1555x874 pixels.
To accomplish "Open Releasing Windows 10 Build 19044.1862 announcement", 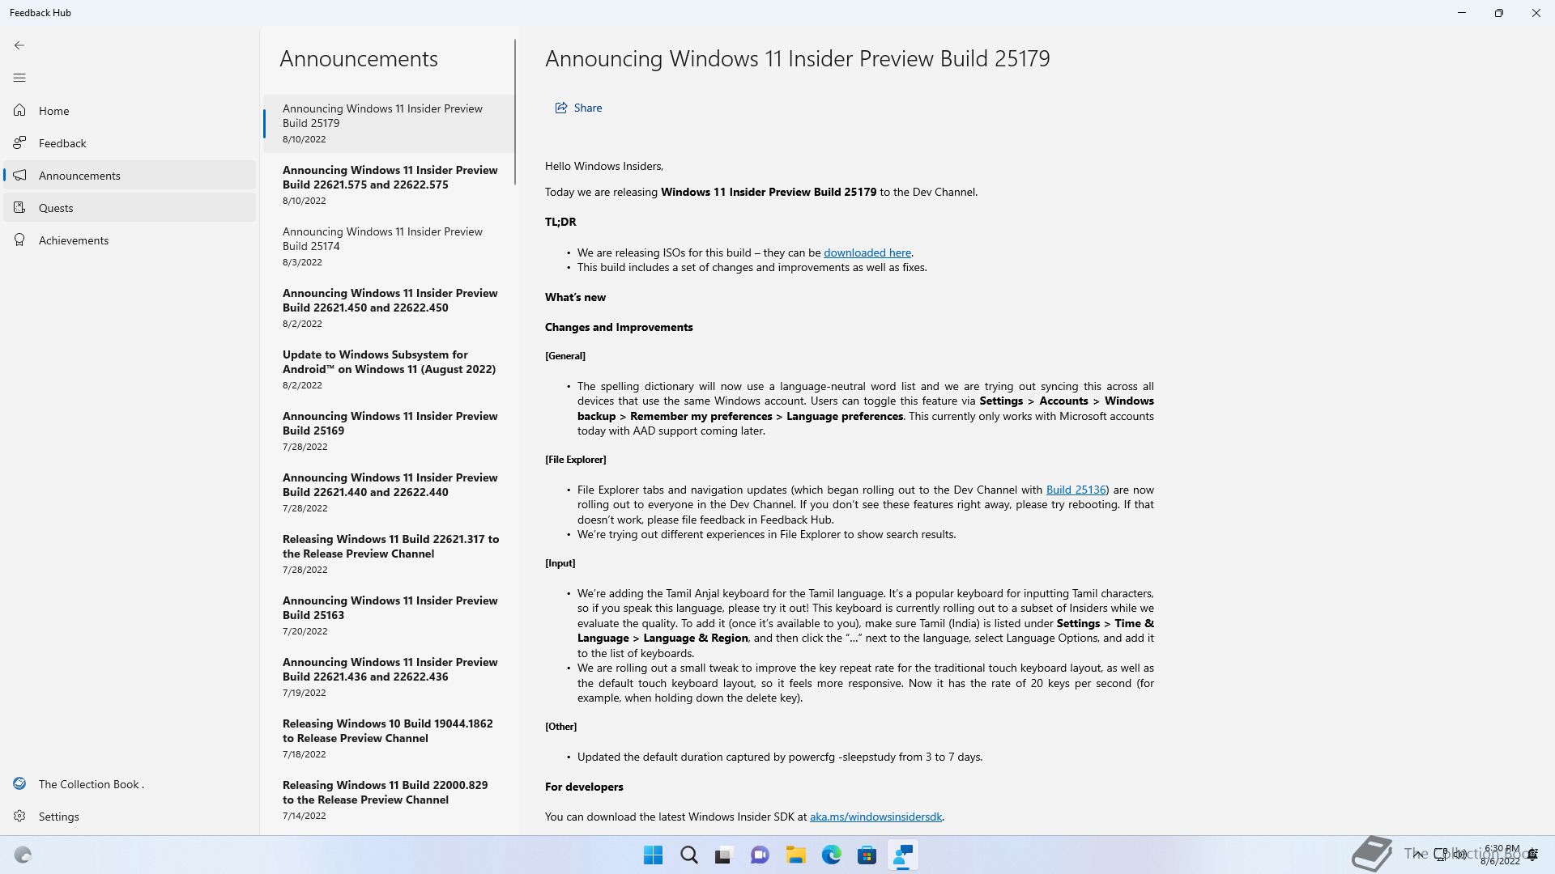I will point(389,738).
